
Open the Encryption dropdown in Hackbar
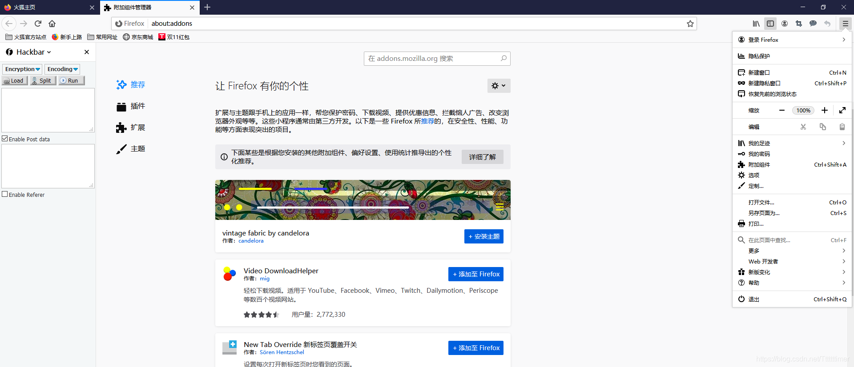[x=22, y=69]
